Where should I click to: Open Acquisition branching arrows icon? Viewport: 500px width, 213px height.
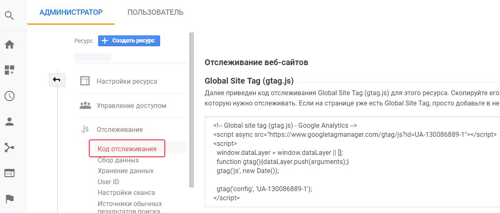tap(9, 147)
